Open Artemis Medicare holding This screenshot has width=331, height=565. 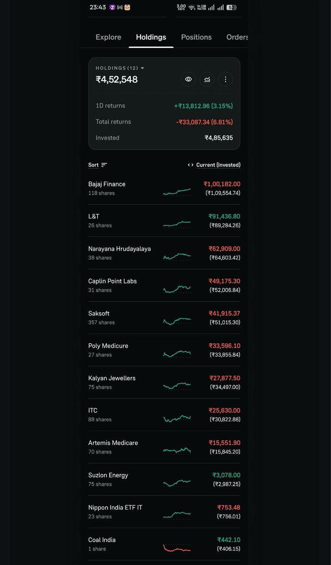[164, 447]
